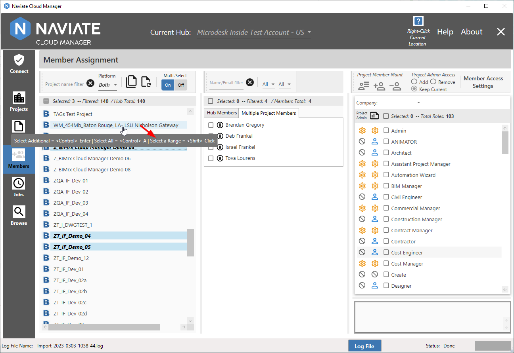Select the Keep Current radio option
This screenshot has width=514, height=353.
414,89
